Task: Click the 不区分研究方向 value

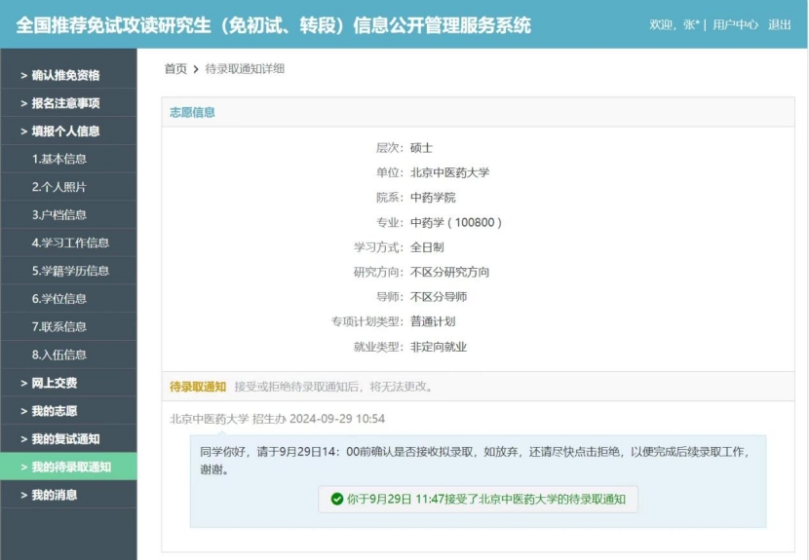Action: point(450,272)
